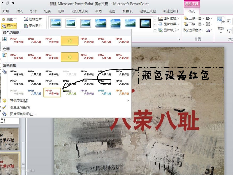Viewport: 233px width, 175px height.
Task: Choose the 设置透明色 menu entry
Action: click(20, 107)
